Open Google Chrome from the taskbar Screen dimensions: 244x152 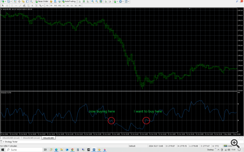(72, 150)
